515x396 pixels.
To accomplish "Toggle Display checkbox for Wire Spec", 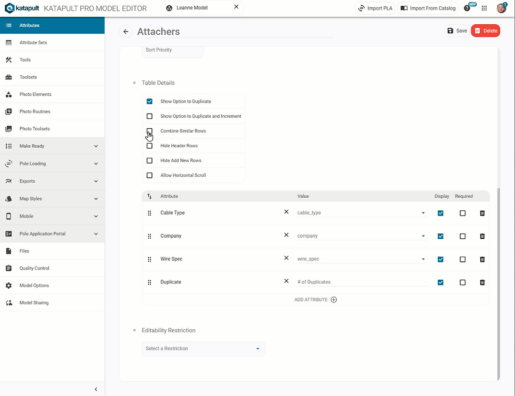I will click(x=440, y=259).
